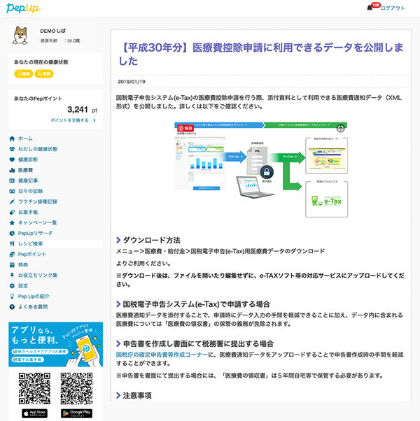
Task: Click the Google Play download badge
Action: click(x=76, y=413)
